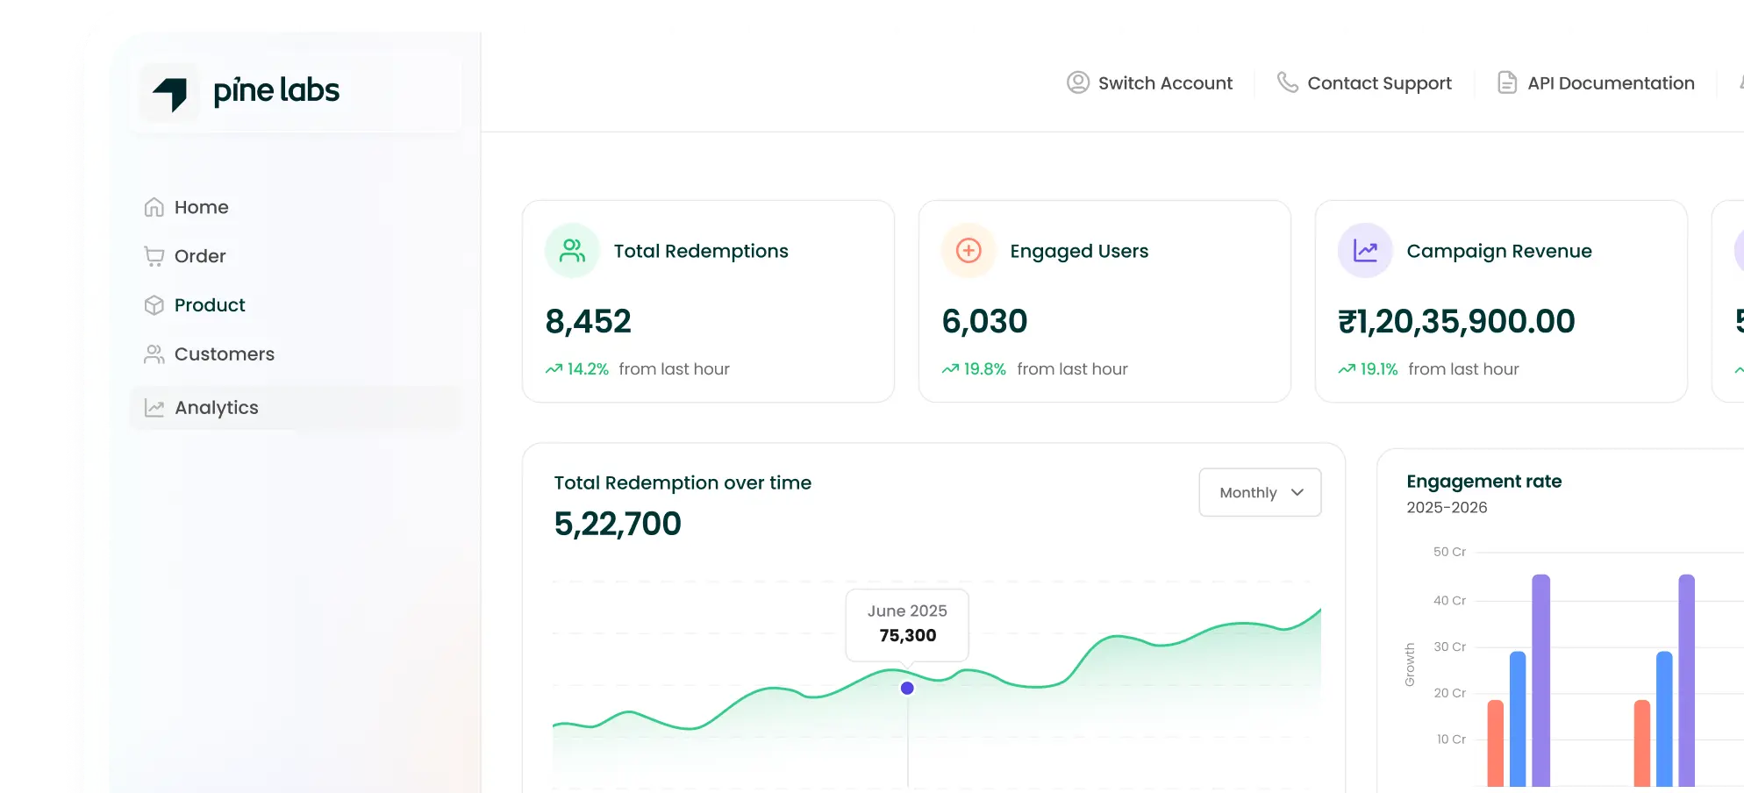This screenshot has height=793, width=1744.
Task: Open the Monthly period dropdown
Action: (x=1260, y=492)
